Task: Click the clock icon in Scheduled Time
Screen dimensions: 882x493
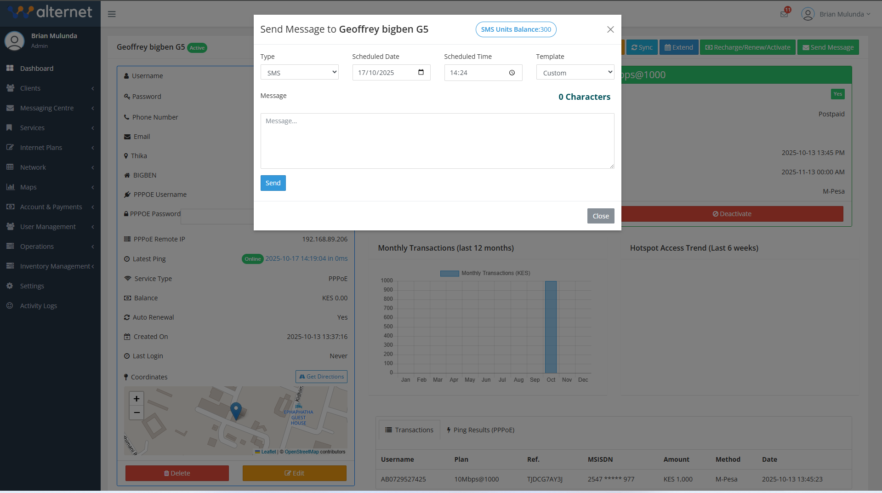Action: pos(512,73)
